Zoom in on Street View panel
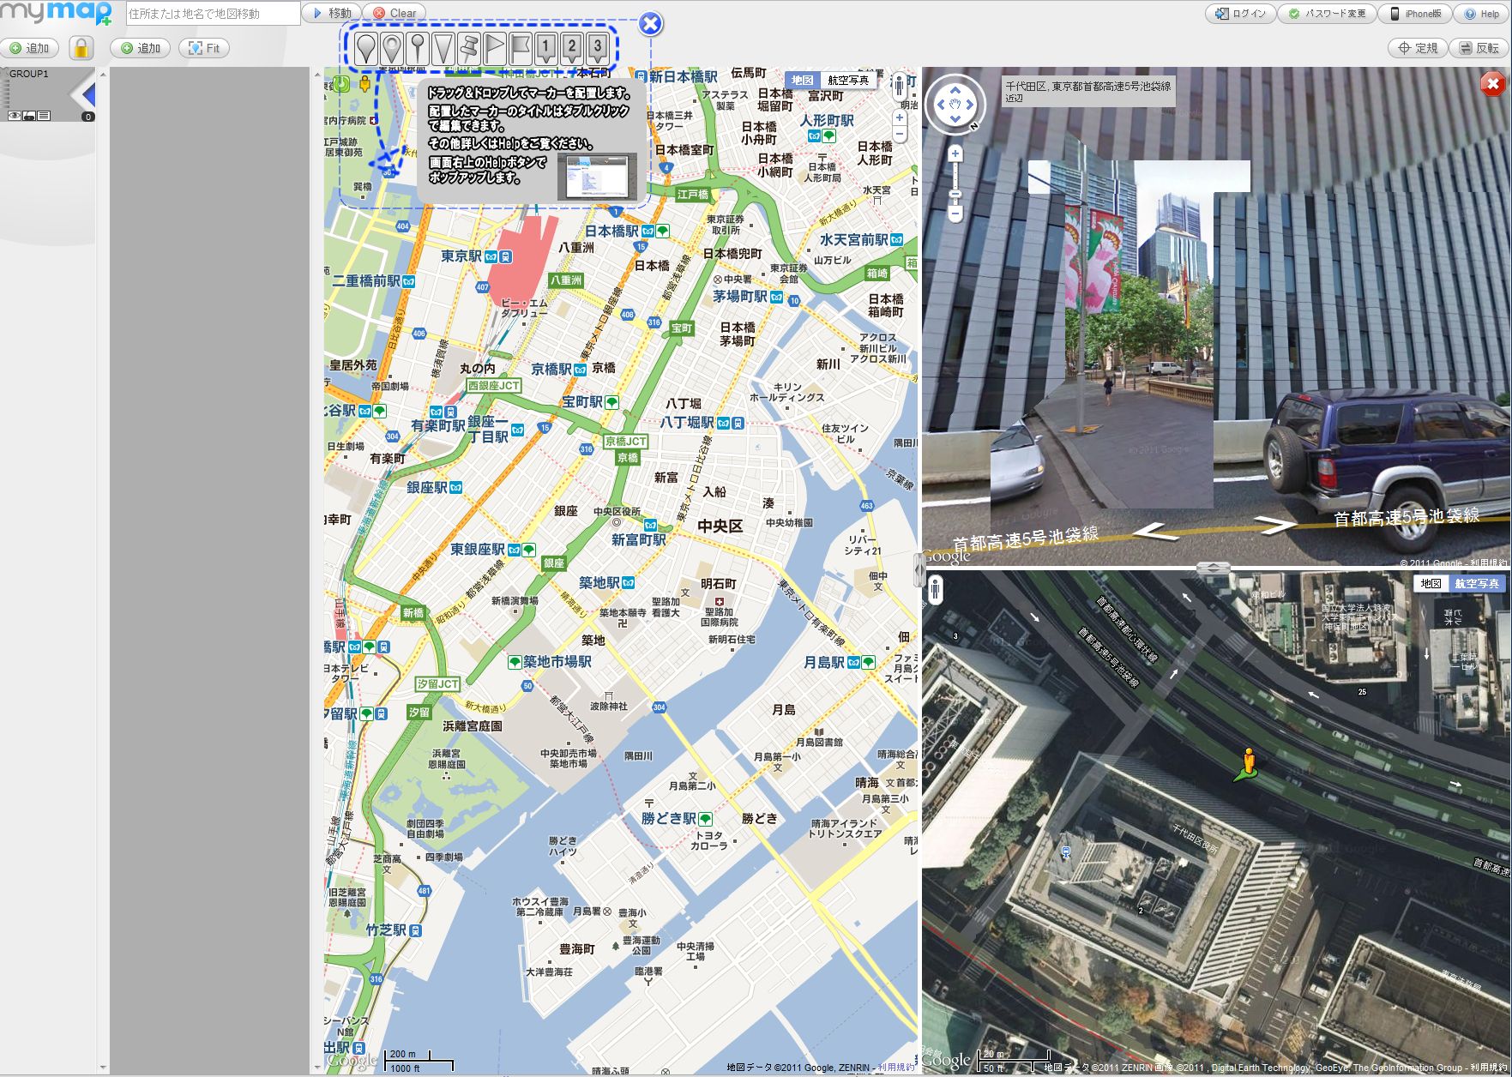Viewport: 1512px width, 1077px height. pyautogui.click(x=955, y=153)
